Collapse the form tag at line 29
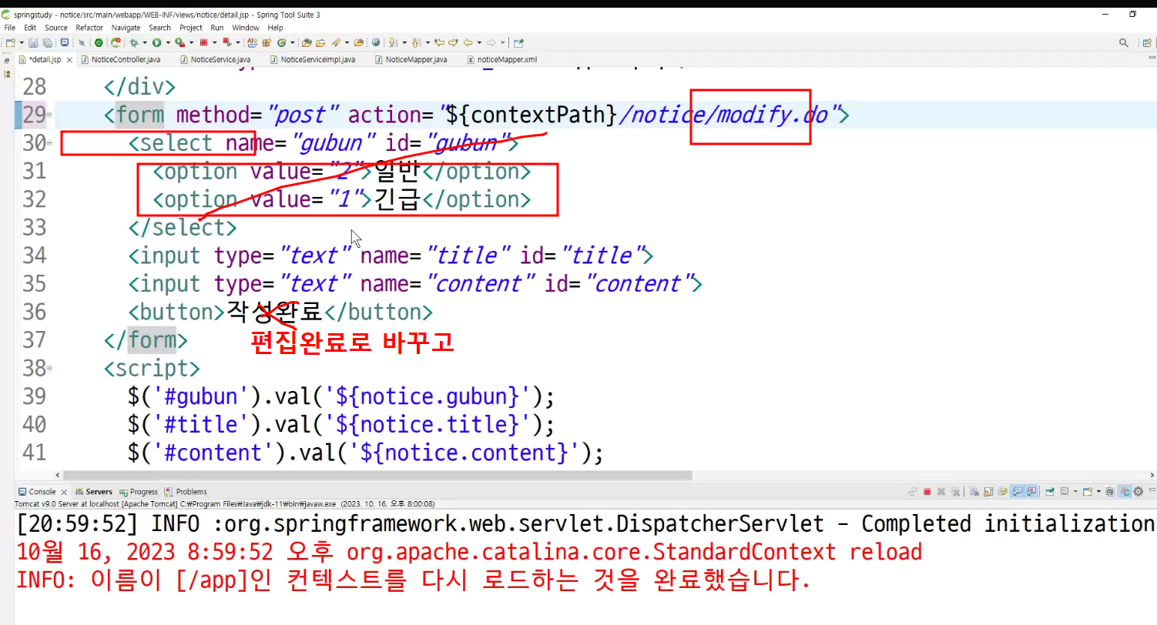Image resolution: width=1157 pixels, height=625 pixels. pos(50,115)
